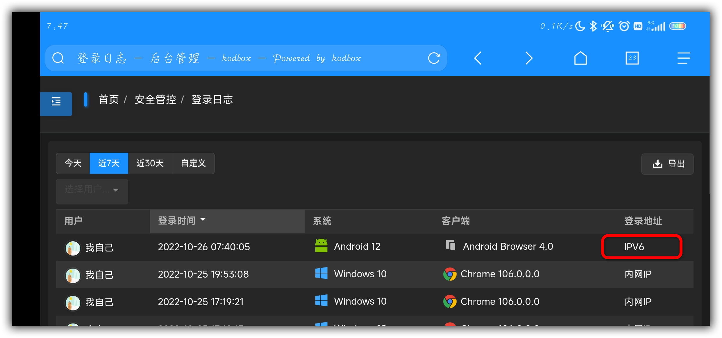The width and height of the screenshot is (722, 338).
Task: Click the timestamp 2022-10-26 07:40:05
Action: (x=204, y=247)
